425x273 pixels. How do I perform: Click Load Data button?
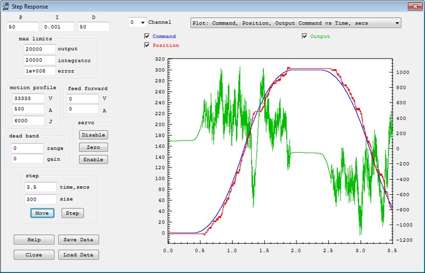78,254
